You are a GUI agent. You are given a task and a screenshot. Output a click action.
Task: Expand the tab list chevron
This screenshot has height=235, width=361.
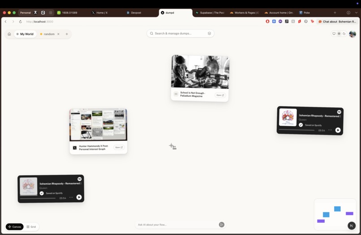point(356,13)
